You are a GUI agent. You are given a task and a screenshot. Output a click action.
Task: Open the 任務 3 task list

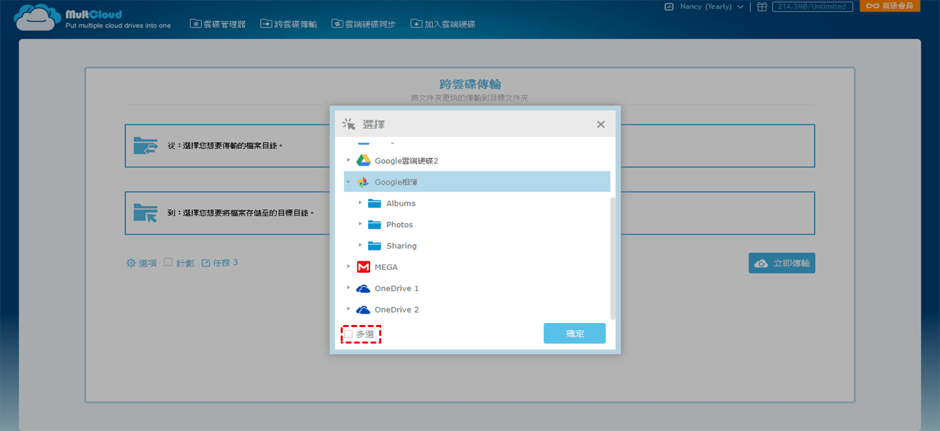pyautogui.click(x=220, y=263)
